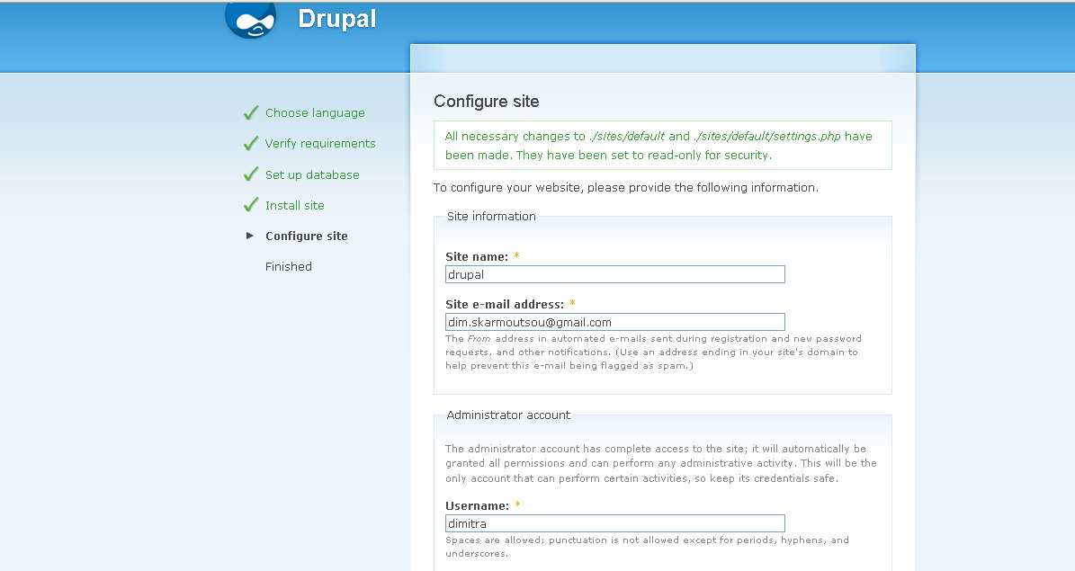Click the checkmark beside Set up database
This screenshot has height=571, width=1075.
(251, 174)
